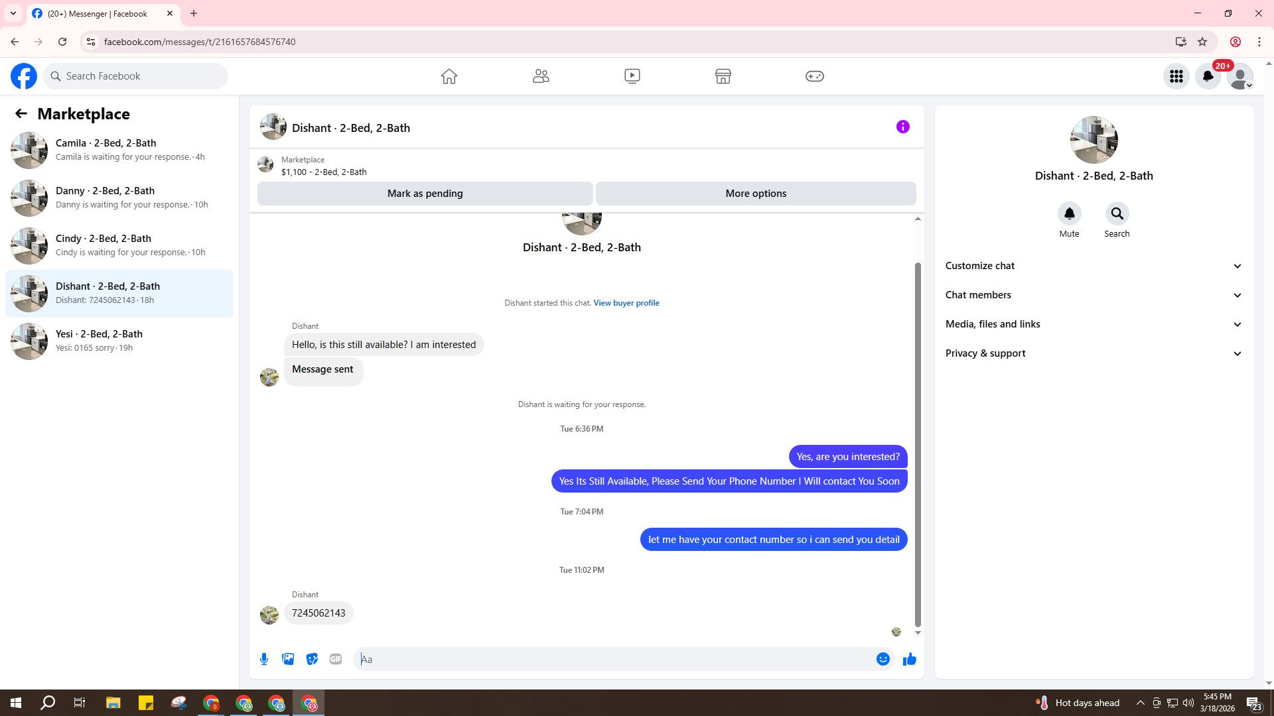Mark the listing as pending
1274x716 pixels.
click(x=425, y=194)
